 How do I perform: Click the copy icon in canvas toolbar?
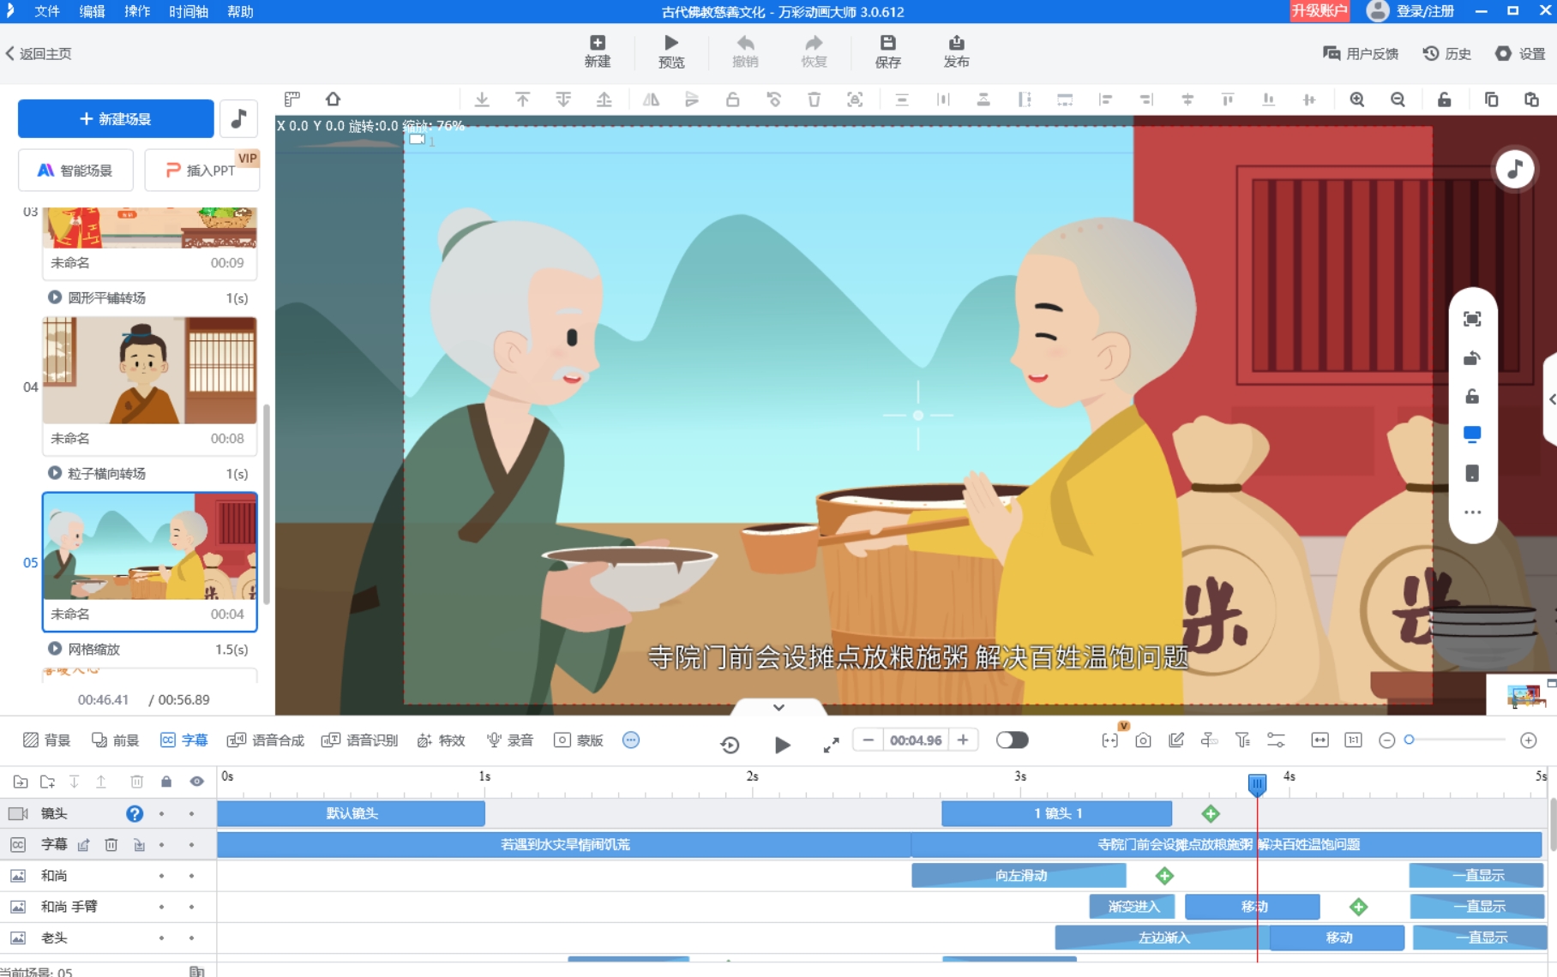1491,99
